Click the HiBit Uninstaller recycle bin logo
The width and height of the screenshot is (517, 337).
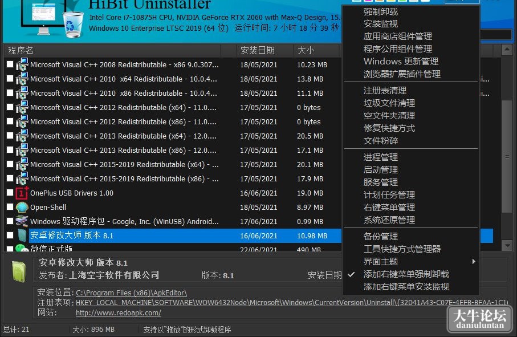pyautogui.click(x=73, y=24)
